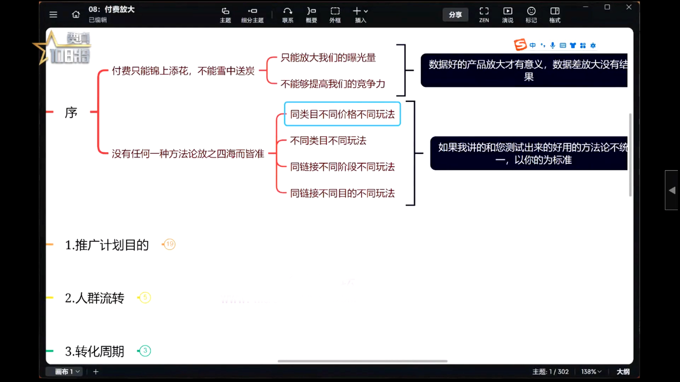Insert a subtopic using 细分主题
Image resolution: width=680 pixels, height=382 pixels.
click(x=252, y=15)
